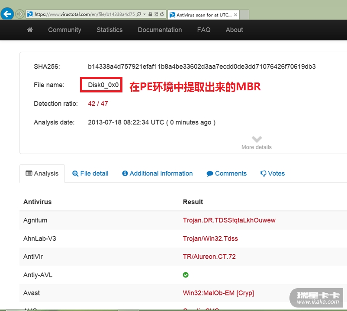The width and height of the screenshot is (347, 311).
Task: Click result TR/Alureon.CT.72
Action: [x=209, y=257]
